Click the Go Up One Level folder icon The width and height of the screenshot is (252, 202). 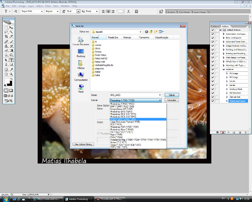(x=152, y=32)
